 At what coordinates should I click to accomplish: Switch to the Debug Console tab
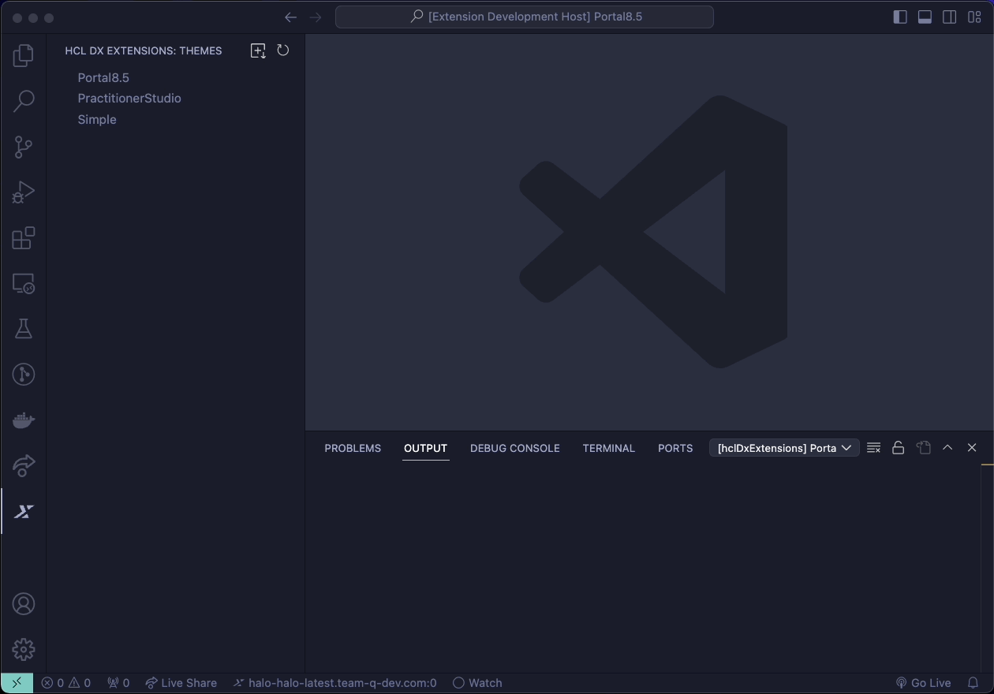[x=514, y=448]
